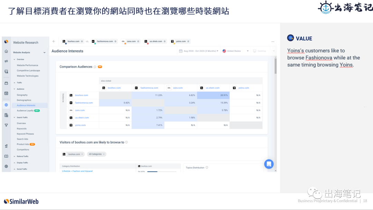The height and width of the screenshot is (210, 373).
Task: Click the back arrow beside the comparison bar
Action: 53,41
